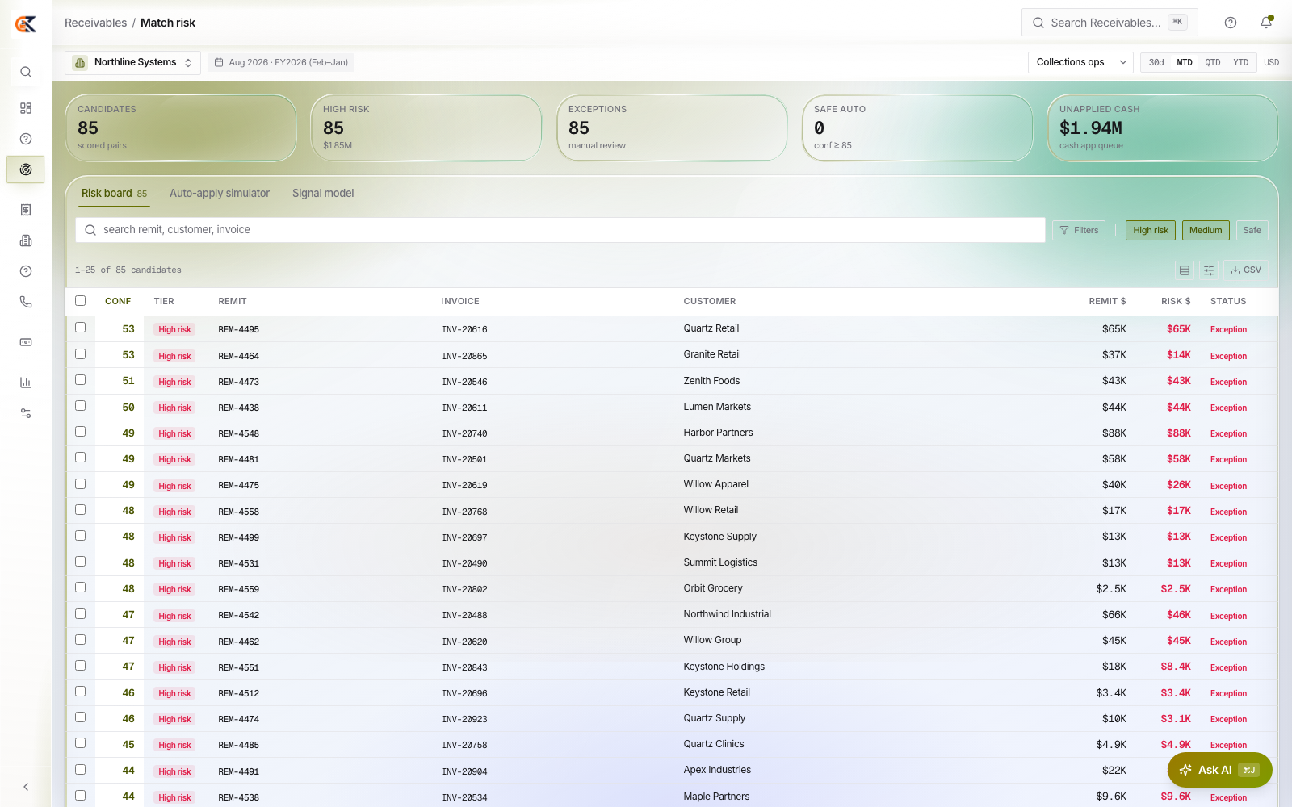Viewport: 1292px width, 807px height.
Task: Check the REM-4495 row checkbox
Action: click(80, 328)
